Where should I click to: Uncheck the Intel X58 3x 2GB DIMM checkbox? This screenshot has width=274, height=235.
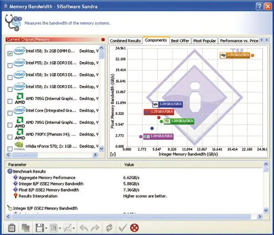[10, 54]
